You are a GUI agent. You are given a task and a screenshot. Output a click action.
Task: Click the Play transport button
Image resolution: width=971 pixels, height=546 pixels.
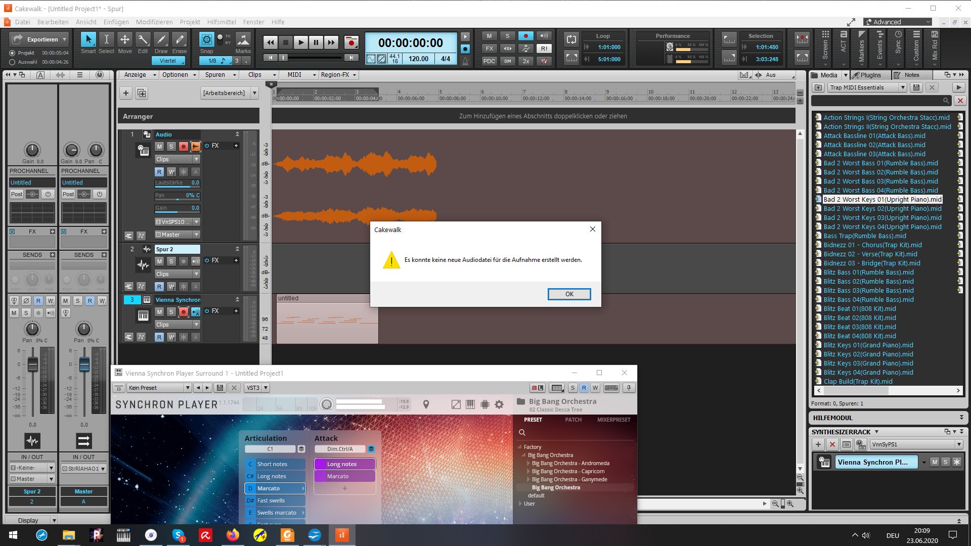(300, 42)
